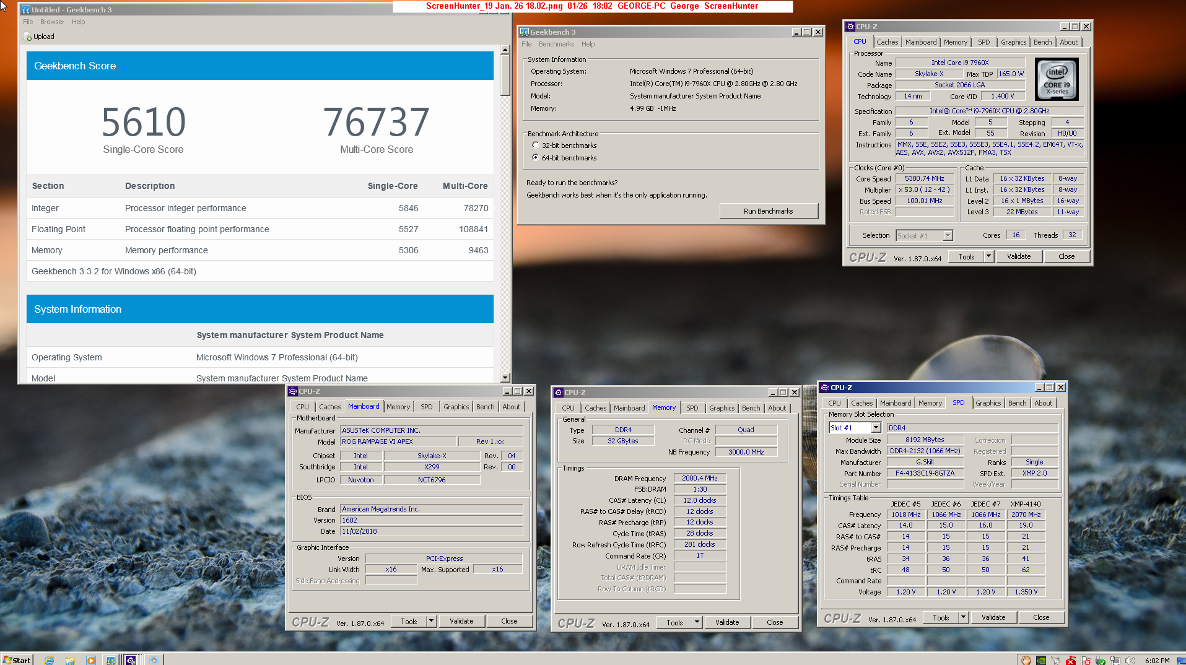
Task: Click the ScreenHunter hand icon in system tray
Action: [x=1026, y=660]
